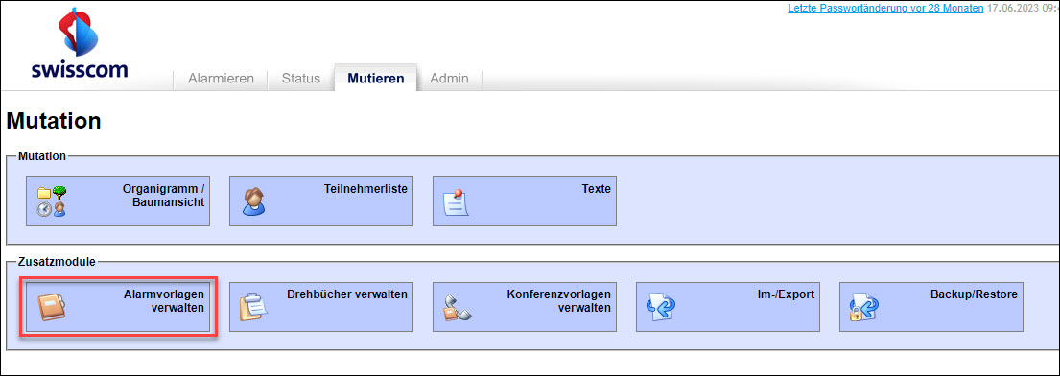Open the Konferenzvorlagen verwalten tile label
The height and width of the screenshot is (376, 1060).
click(x=559, y=301)
